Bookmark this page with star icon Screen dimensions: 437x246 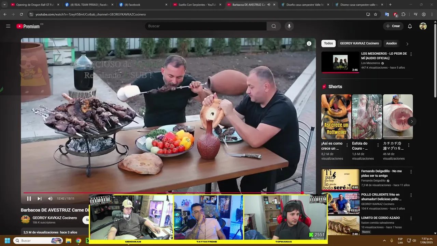[x=376, y=14]
